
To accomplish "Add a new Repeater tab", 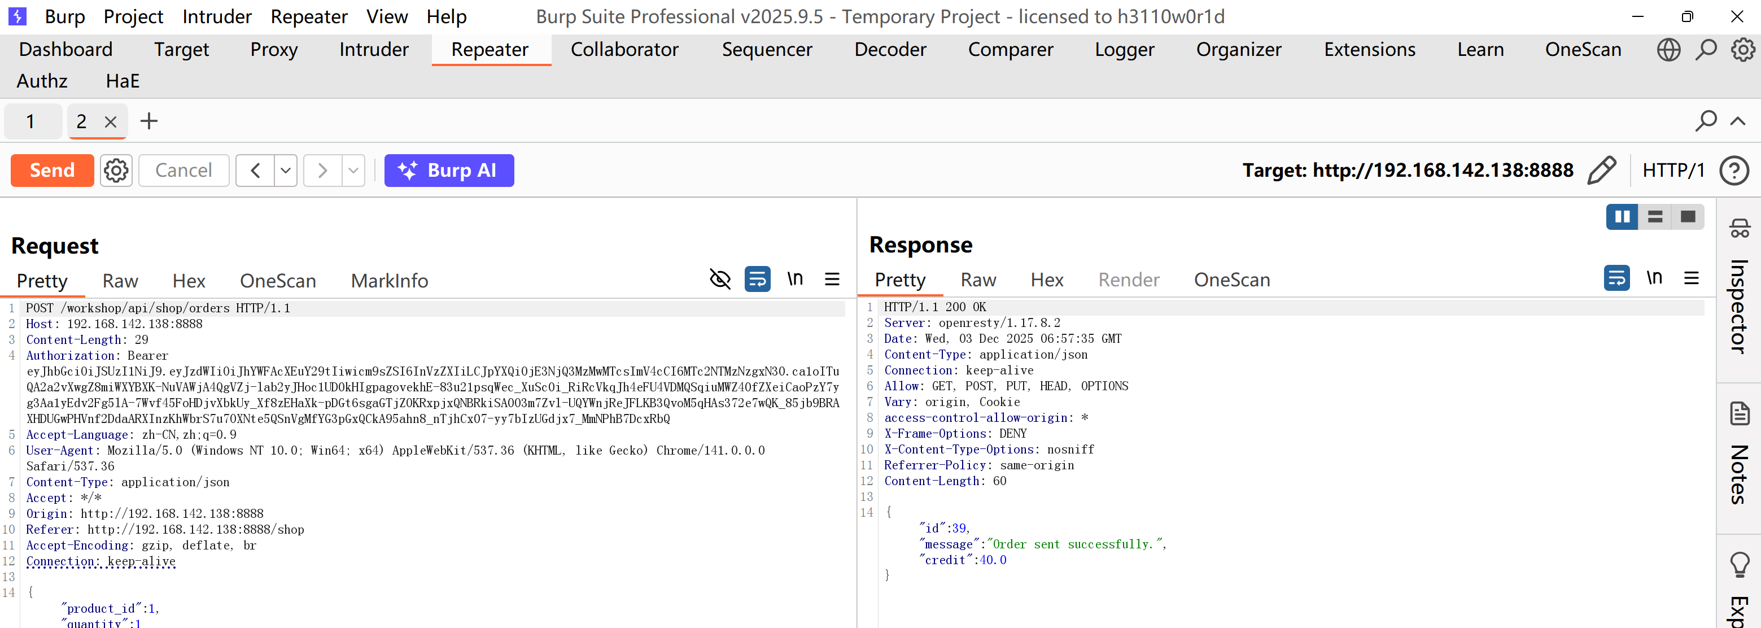I will coord(148,122).
